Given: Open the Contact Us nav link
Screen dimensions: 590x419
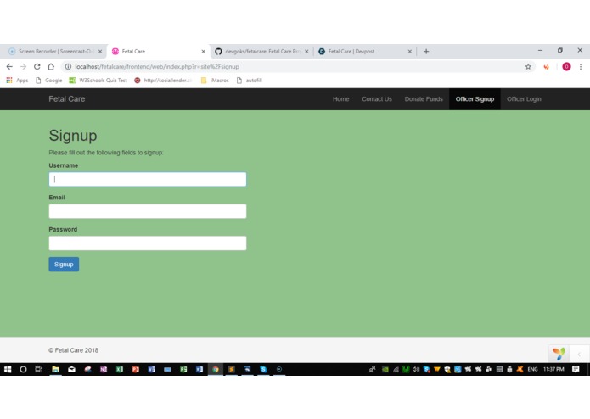Looking at the screenshot, I should [377, 99].
